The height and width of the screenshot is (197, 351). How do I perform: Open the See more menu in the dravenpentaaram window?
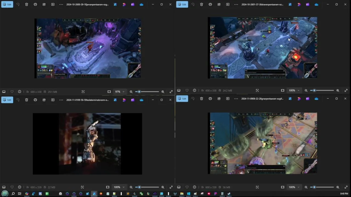point(236,4)
